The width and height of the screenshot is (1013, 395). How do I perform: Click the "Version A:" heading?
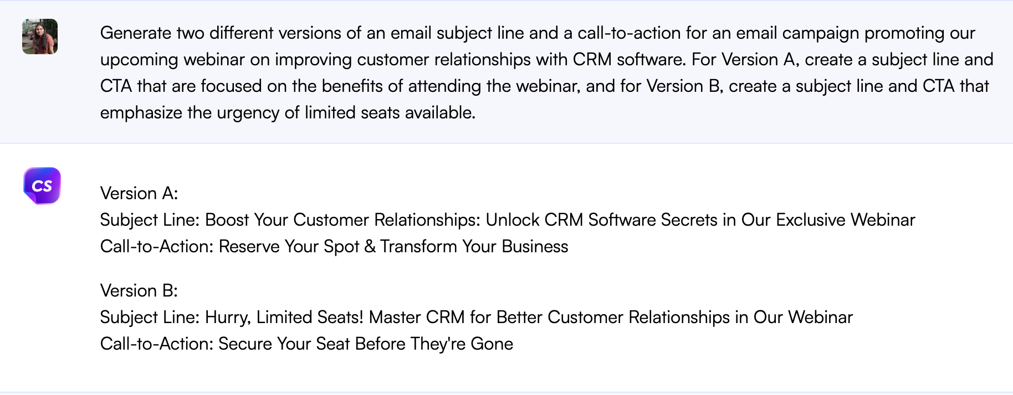tap(139, 193)
